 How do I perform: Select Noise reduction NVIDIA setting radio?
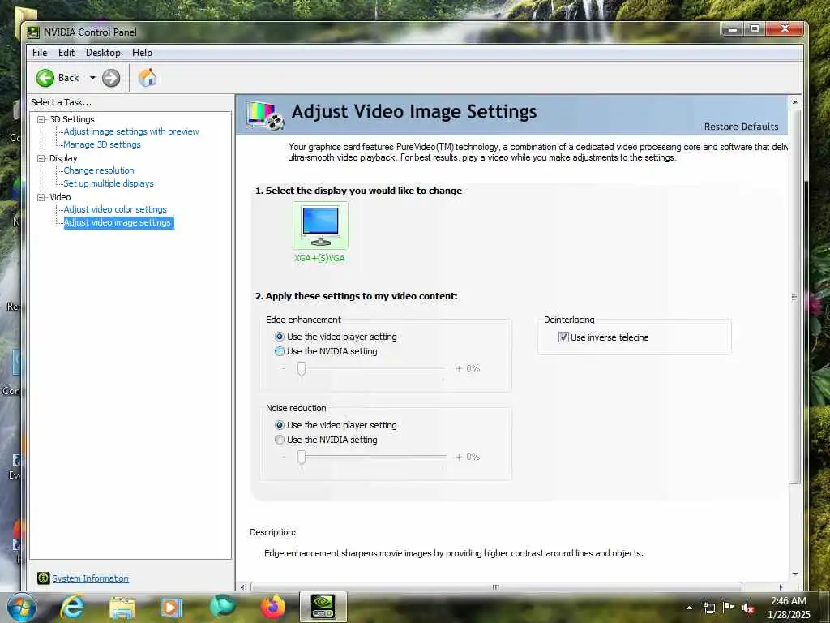[280, 440]
